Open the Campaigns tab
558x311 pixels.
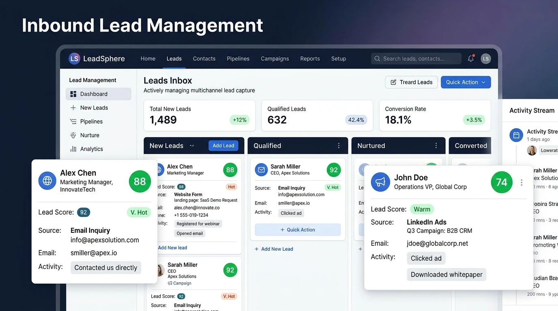(x=275, y=59)
